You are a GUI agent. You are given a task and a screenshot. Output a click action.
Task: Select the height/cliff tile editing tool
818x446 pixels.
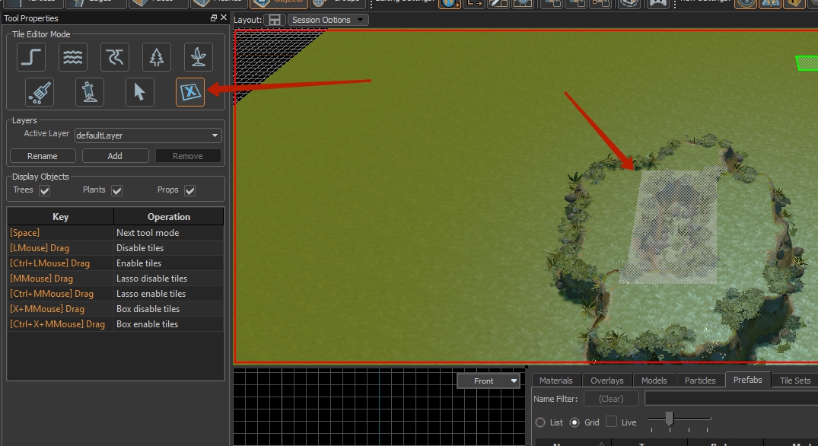[31, 57]
